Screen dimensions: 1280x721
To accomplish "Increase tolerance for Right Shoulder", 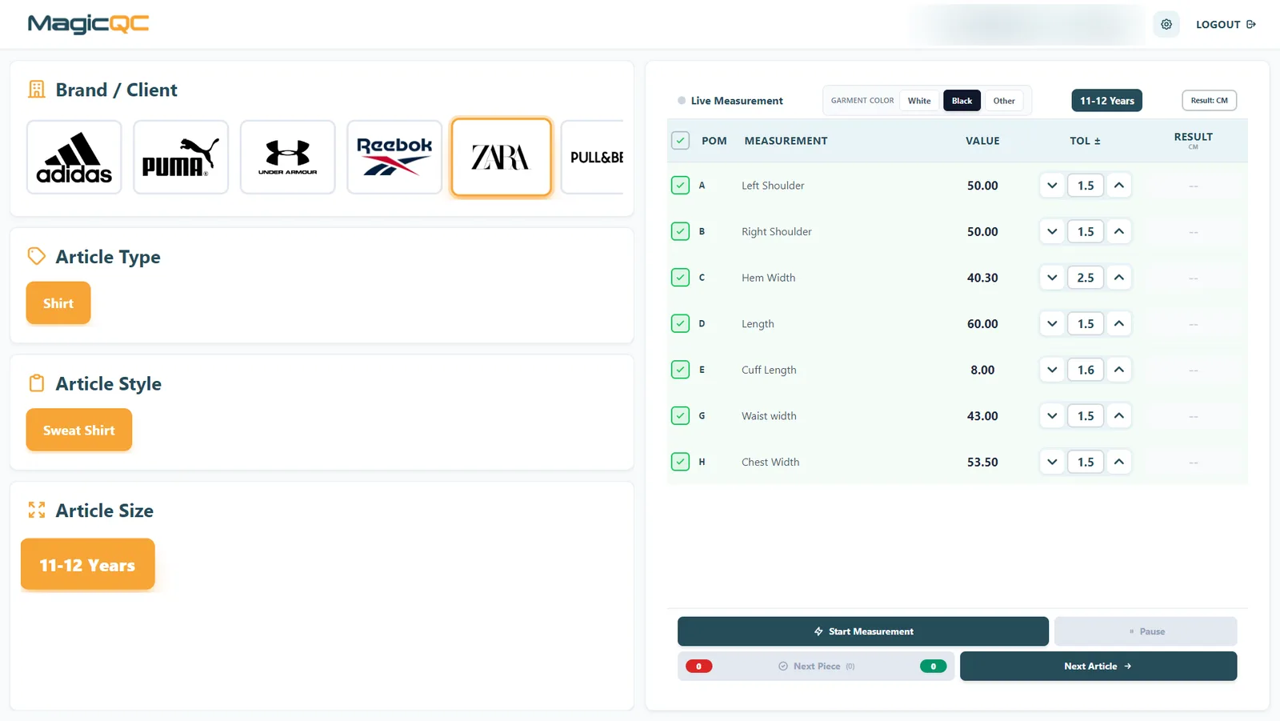I will pyautogui.click(x=1119, y=231).
